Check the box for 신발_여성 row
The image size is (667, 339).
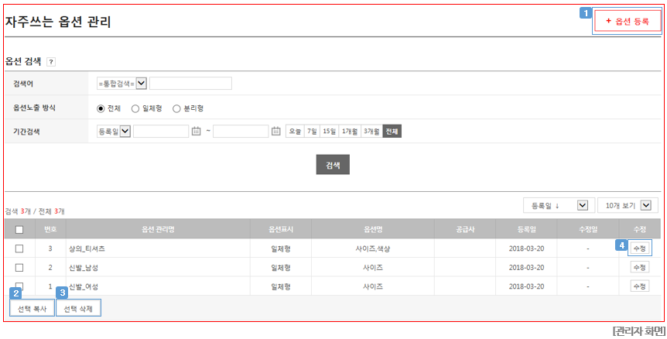(x=19, y=286)
